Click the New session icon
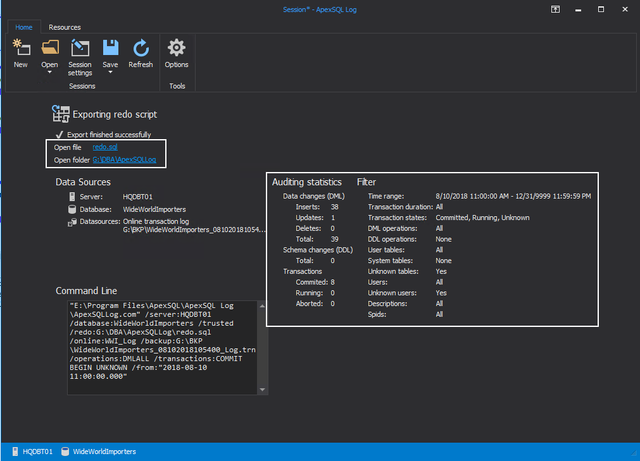Screen dimensions: 640x461 click(x=21, y=48)
